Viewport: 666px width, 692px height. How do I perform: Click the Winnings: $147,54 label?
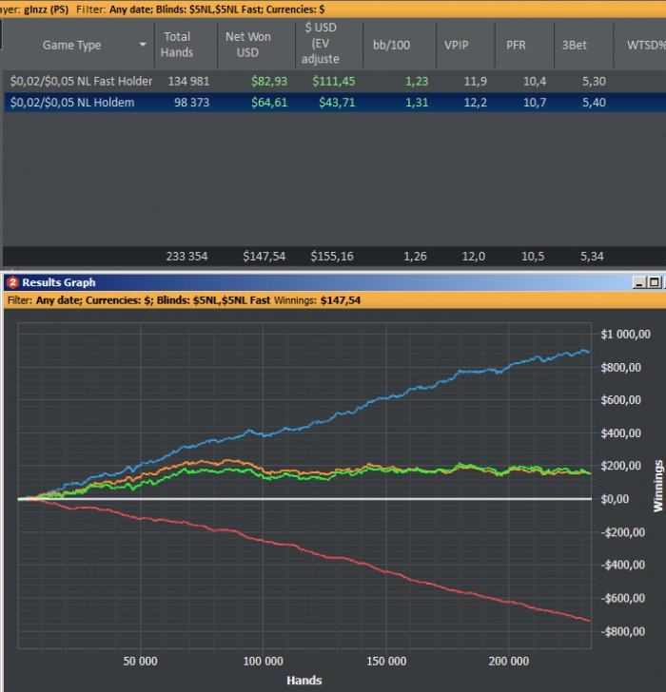(x=317, y=300)
